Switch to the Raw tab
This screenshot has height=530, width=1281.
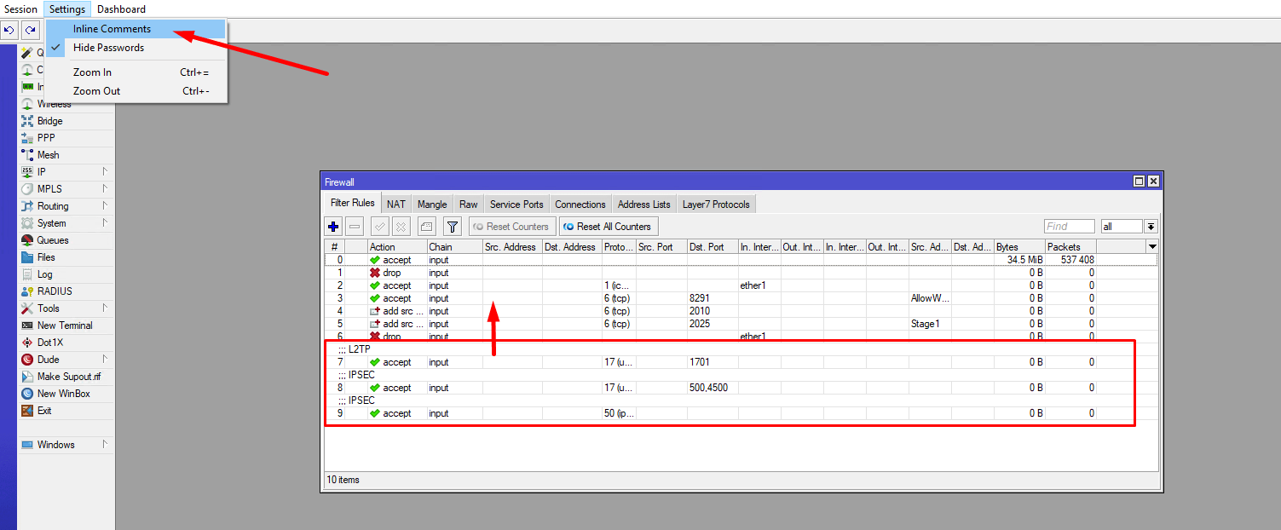click(x=469, y=205)
